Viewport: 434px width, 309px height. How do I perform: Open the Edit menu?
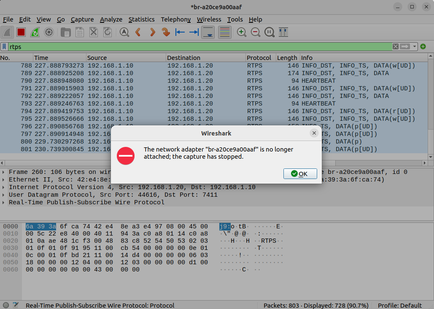point(25,19)
